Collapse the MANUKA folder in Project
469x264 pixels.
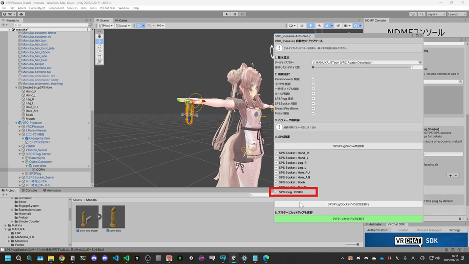click(x=5, y=229)
